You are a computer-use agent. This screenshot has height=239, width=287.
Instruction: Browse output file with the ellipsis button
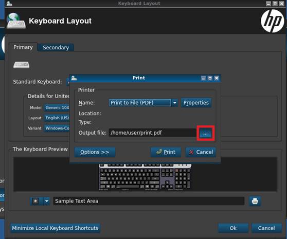point(205,133)
